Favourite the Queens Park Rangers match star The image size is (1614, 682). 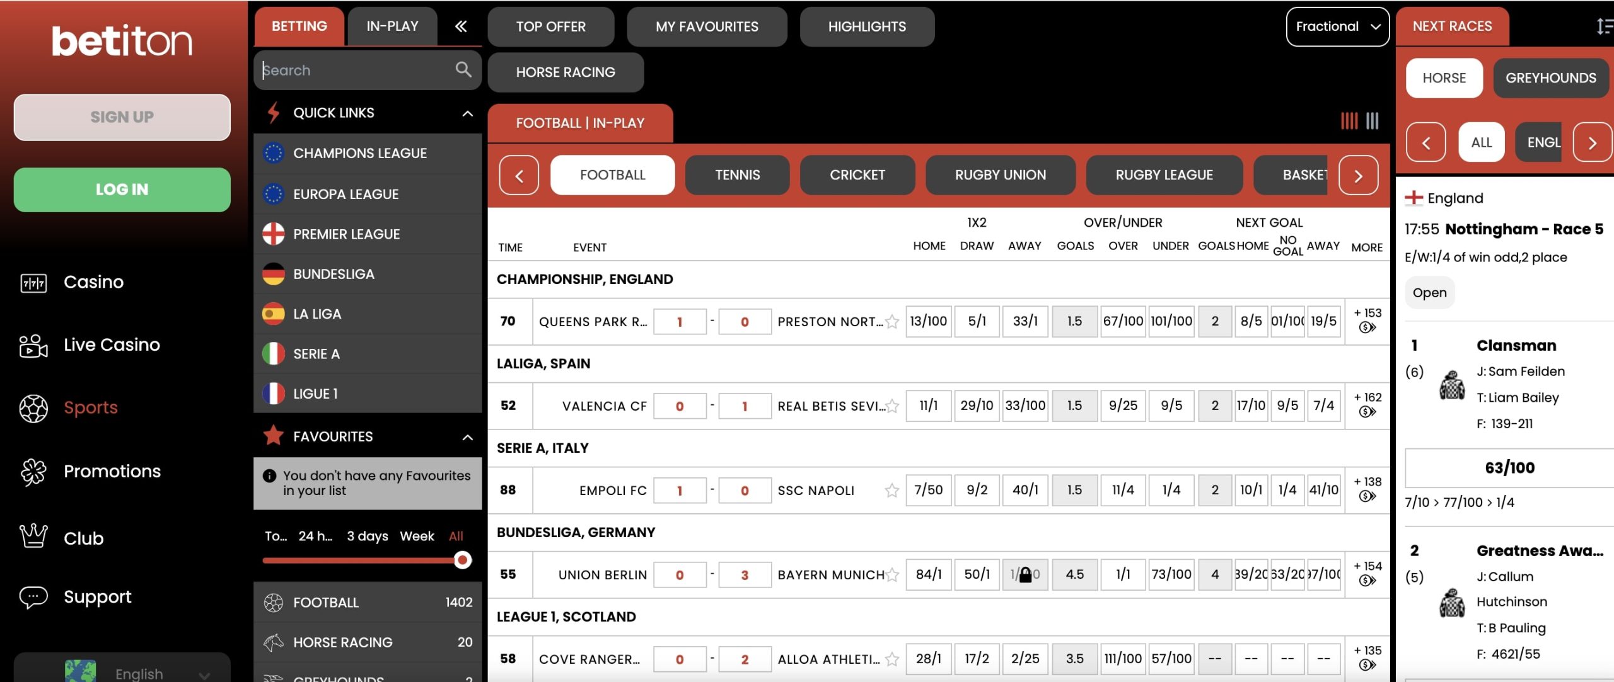point(891,322)
